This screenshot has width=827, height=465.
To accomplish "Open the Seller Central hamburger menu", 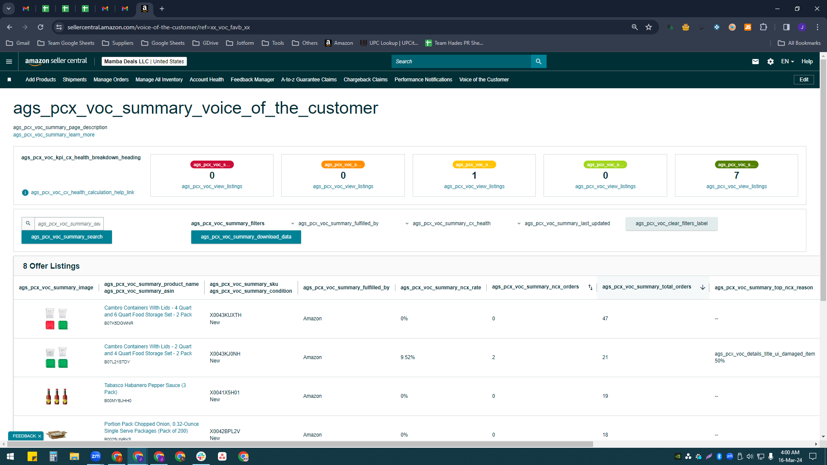I will tap(9, 62).
